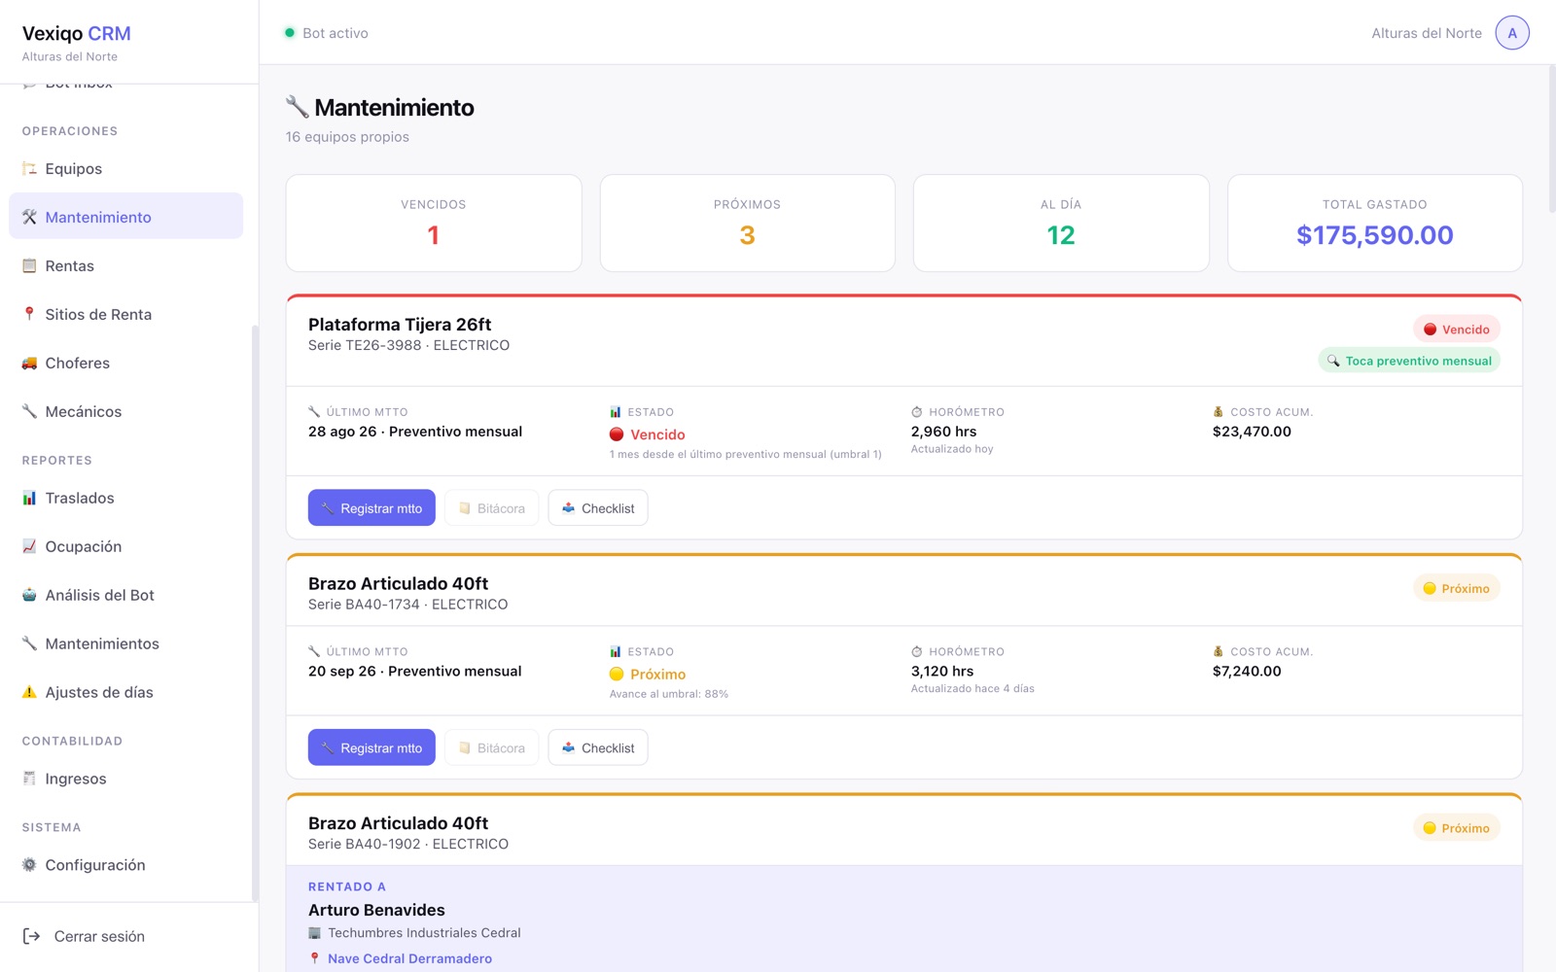Viewport: 1556px width, 972px height.
Task: View the Ocupación report
Action: [x=126, y=546]
